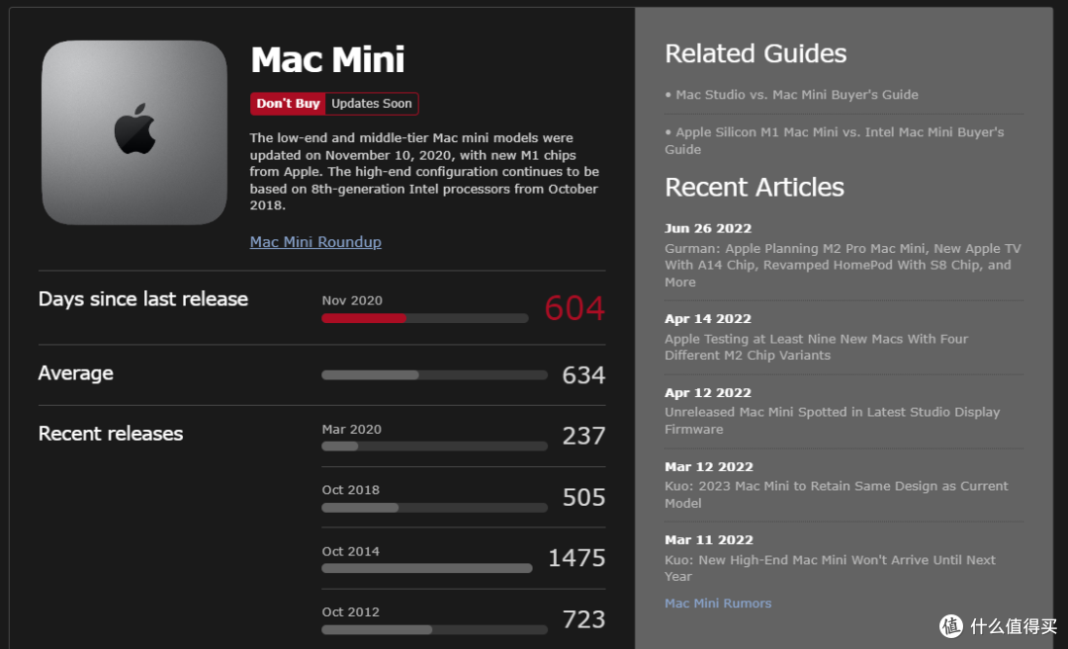
Task: Click the Apr 12 2022 date
Action: click(708, 393)
